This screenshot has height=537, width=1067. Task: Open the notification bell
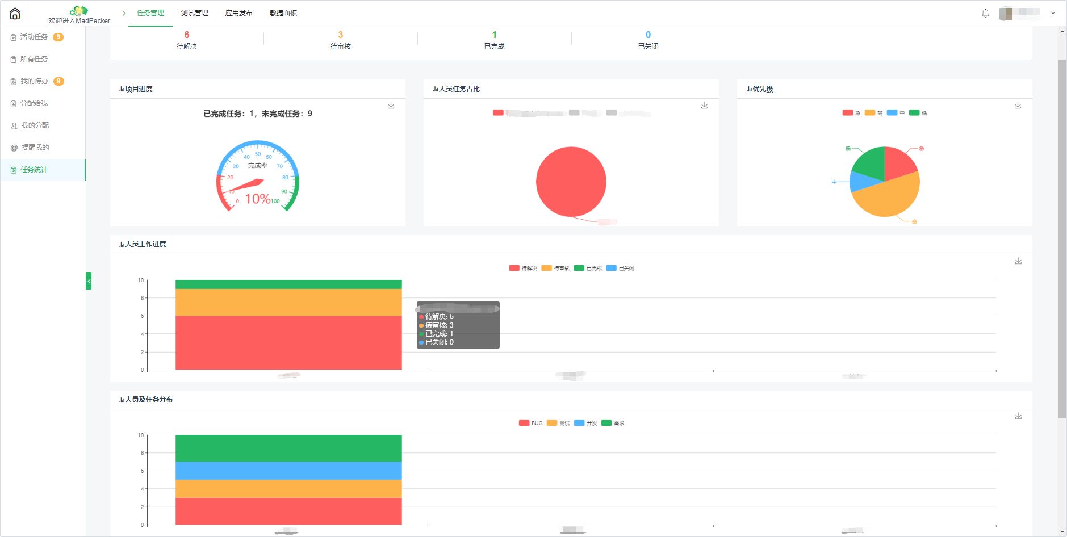point(985,13)
